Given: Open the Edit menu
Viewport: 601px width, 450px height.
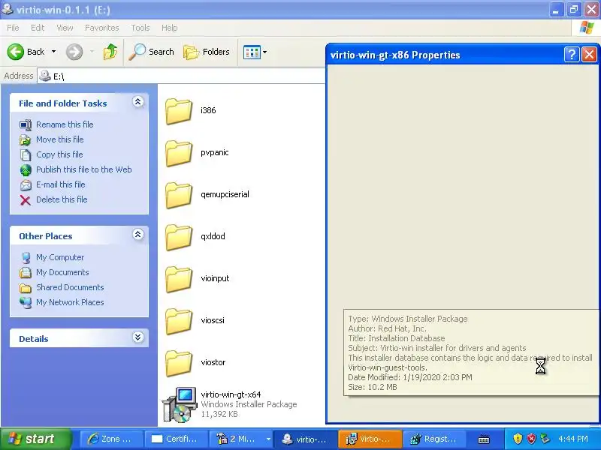Looking at the screenshot, I should click(x=38, y=28).
